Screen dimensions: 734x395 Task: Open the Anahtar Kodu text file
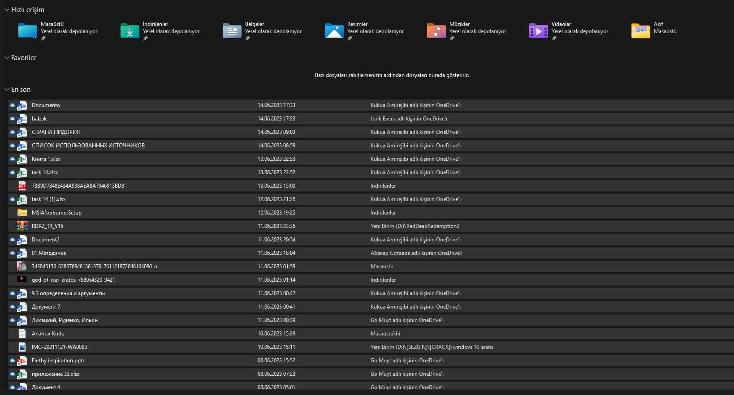click(x=48, y=334)
